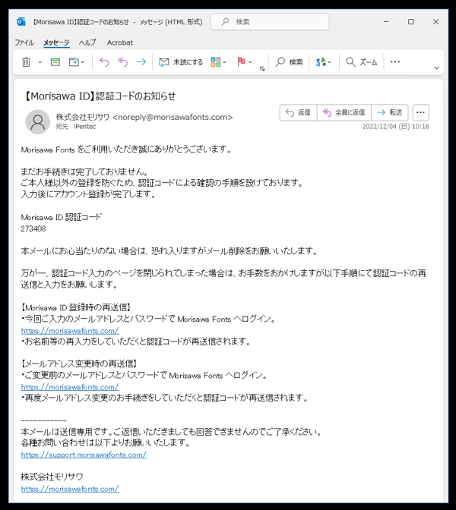
Task: Click recipient iPentec in 宛先 line
Action: 85,127
